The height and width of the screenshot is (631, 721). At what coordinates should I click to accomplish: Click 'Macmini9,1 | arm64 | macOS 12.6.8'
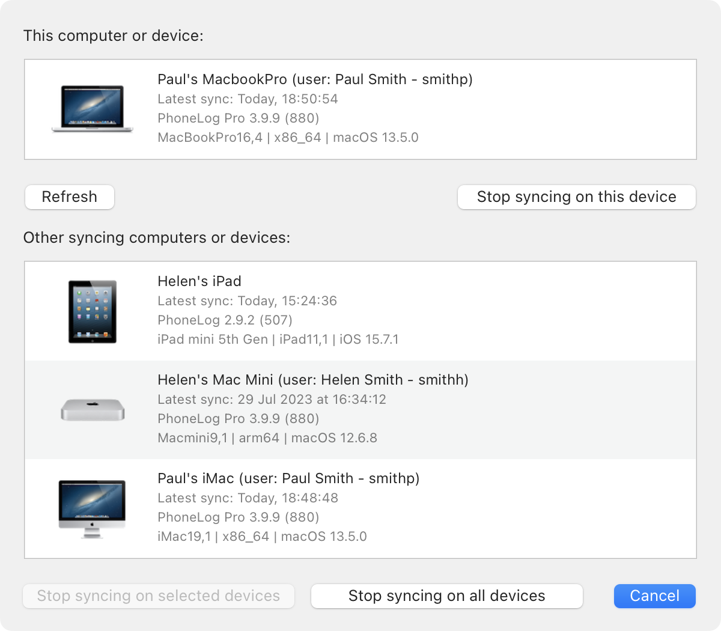[267, 438]
